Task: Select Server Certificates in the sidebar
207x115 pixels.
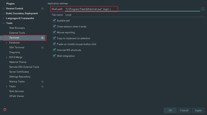Action: click(x=19, y=72)
